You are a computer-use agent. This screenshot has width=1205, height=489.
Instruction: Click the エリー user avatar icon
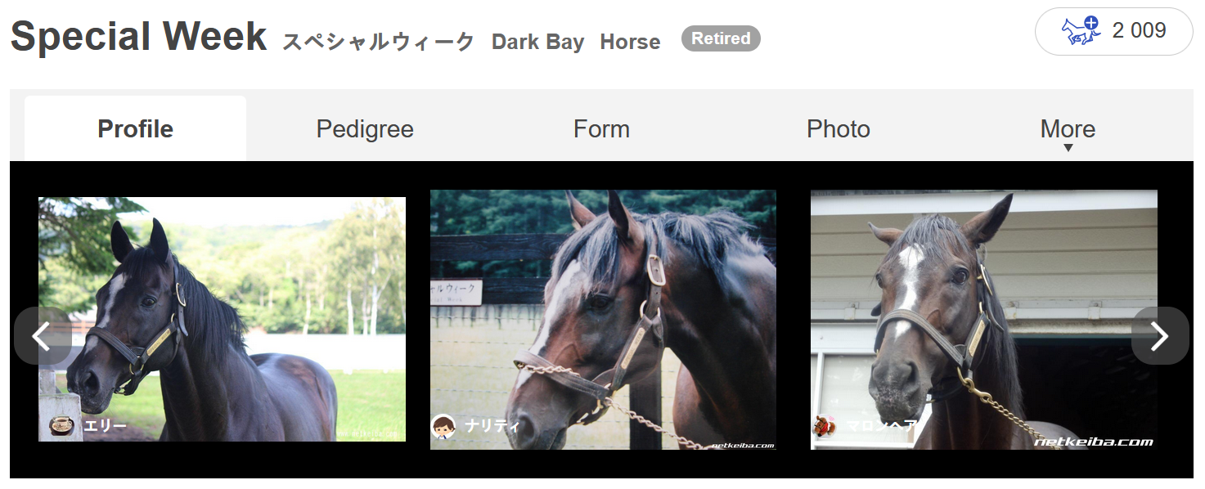click(61, 425)
